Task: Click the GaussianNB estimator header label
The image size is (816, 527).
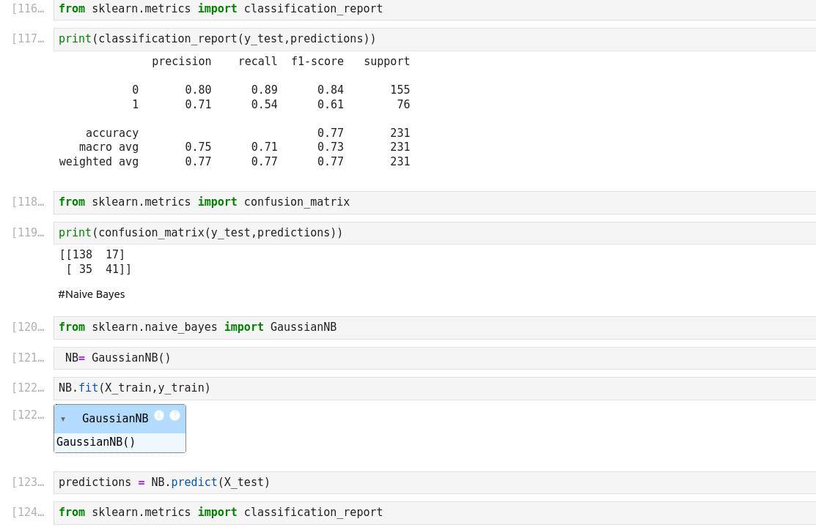Action: (115, 419)
